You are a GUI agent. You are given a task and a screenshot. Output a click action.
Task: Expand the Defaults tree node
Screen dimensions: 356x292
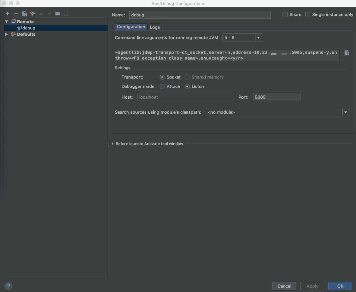tap(7, 34)
